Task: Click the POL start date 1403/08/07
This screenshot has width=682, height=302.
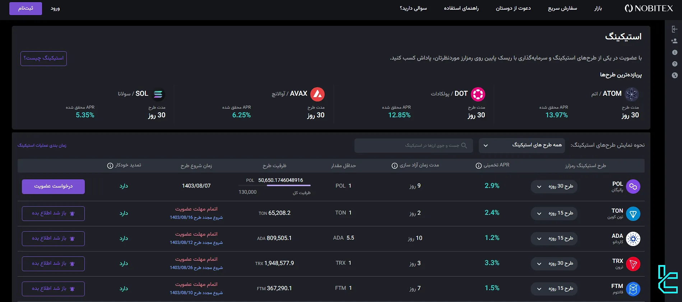Action: pyautogui.click(x=196, y=186)
